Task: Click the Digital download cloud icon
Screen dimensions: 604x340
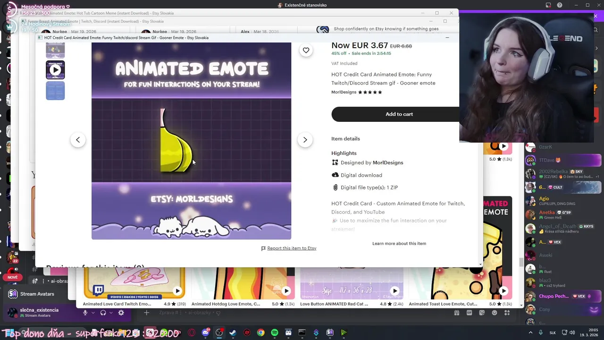Action: coord(335,175)
